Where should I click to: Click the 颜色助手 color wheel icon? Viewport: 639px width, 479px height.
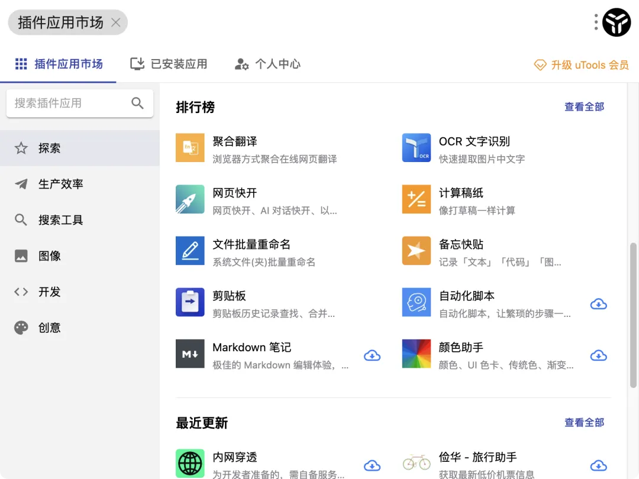coord(416,354)
